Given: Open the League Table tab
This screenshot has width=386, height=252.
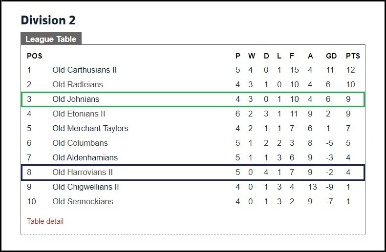Looking at the screenshot, I should coord(51,39).
